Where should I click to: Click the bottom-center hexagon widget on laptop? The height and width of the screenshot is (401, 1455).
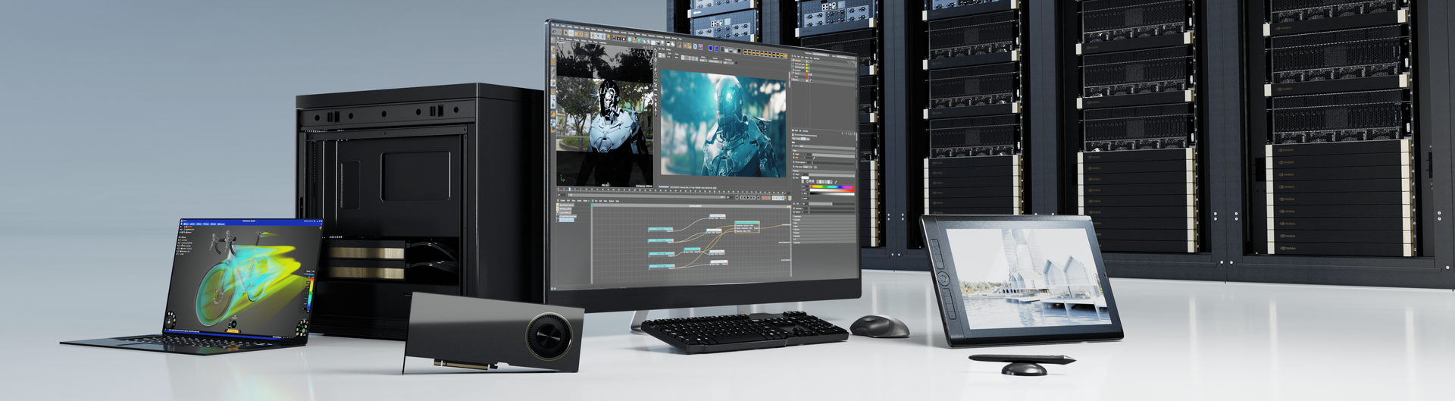[x=235, y=324]
